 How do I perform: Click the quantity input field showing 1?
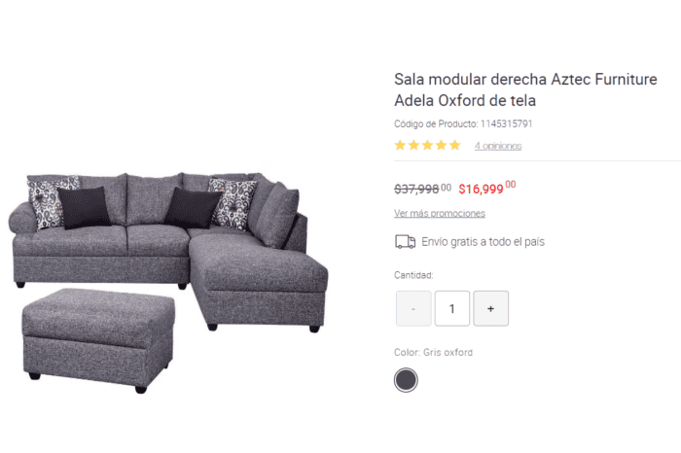pyautogui.click(x=452, y=308)
